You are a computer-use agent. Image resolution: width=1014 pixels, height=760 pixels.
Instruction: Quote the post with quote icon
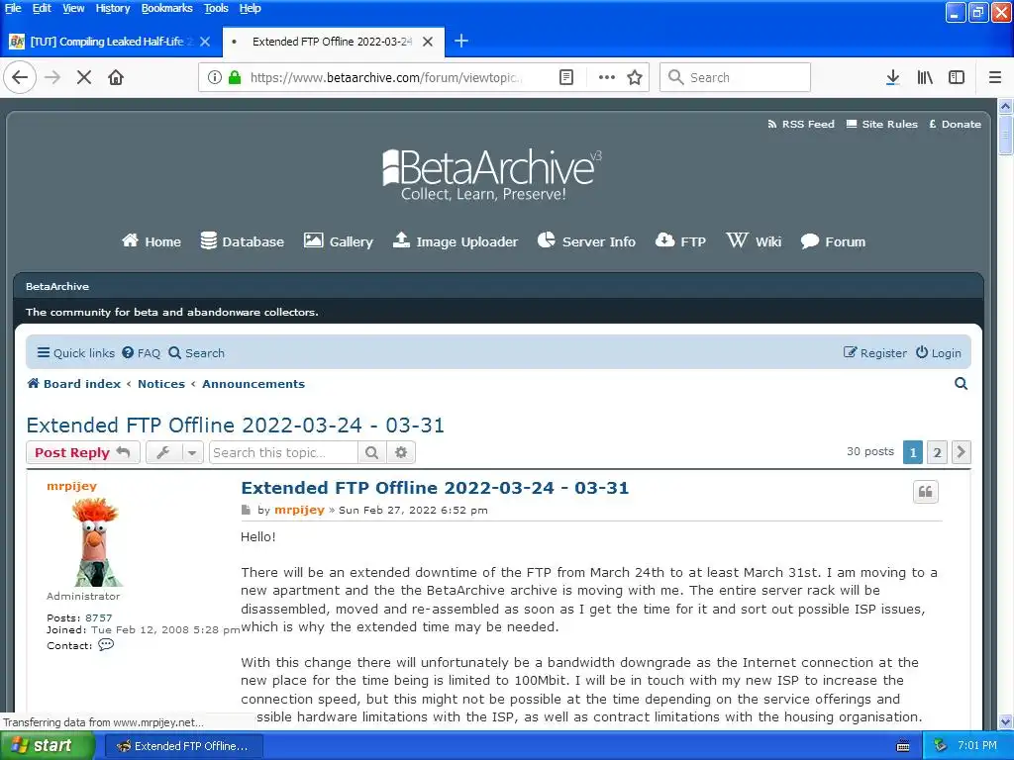(x=926, y=492)
